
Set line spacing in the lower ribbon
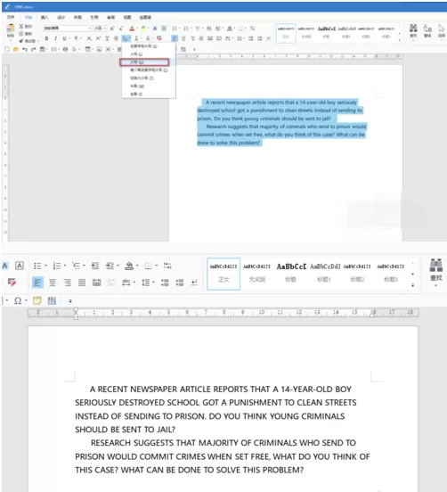coord(145,283)
